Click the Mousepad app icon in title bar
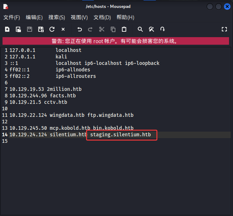 [6, 6]
